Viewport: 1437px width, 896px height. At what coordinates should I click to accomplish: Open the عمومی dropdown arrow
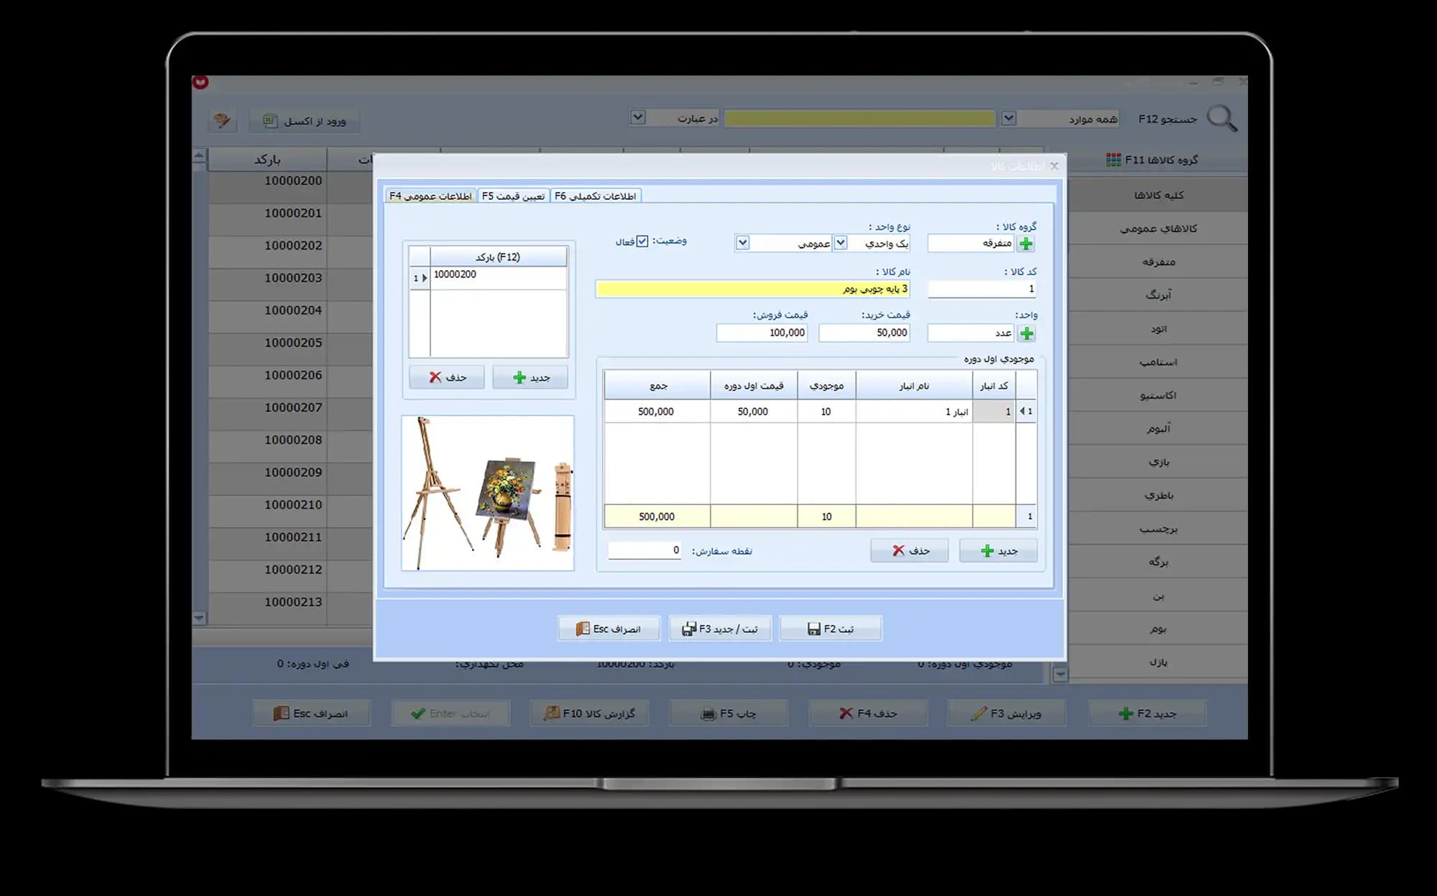(742, 243)
